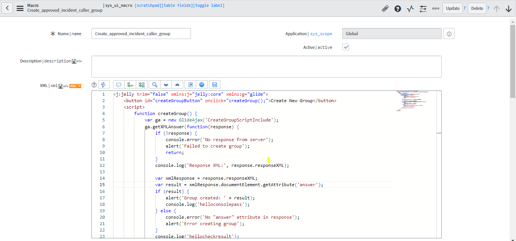
Task: Toggle a comment with the speech bubble icon
Action: 118,84
